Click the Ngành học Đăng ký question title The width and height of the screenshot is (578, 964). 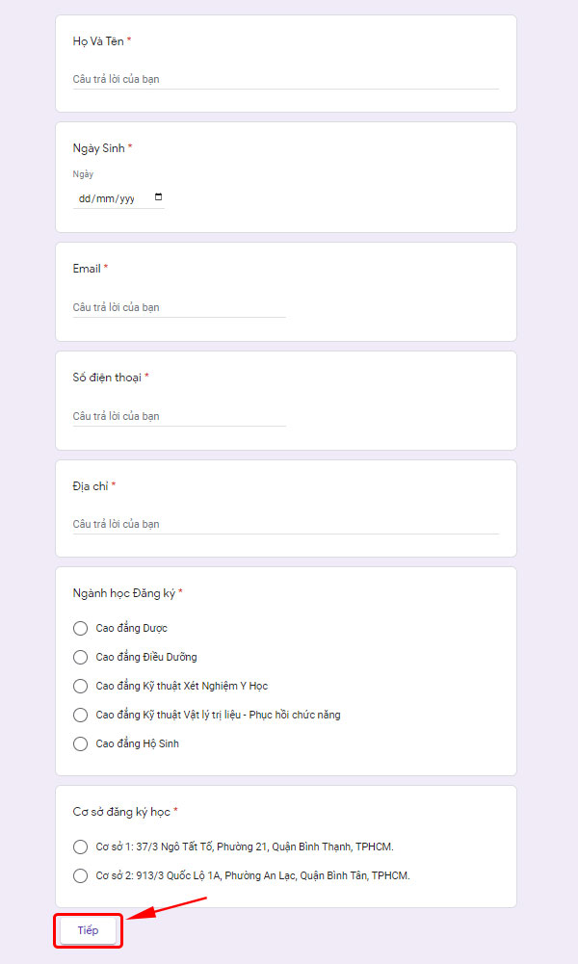click(x=124, y=592)
